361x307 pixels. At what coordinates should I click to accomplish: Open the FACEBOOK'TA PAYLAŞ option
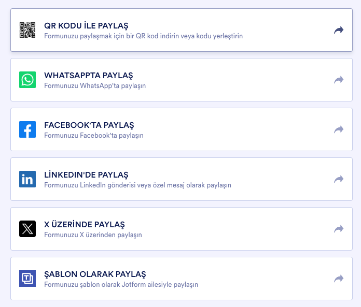coord(89,125)
